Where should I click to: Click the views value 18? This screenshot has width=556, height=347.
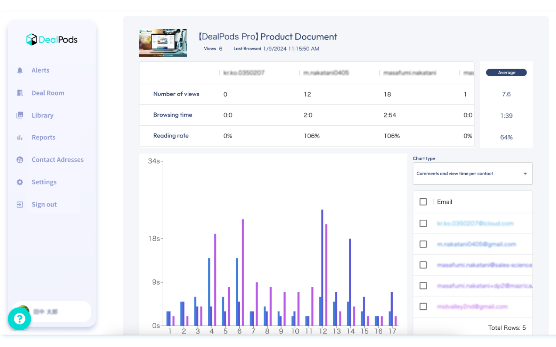pyautogui.click(x=387, y=94)
